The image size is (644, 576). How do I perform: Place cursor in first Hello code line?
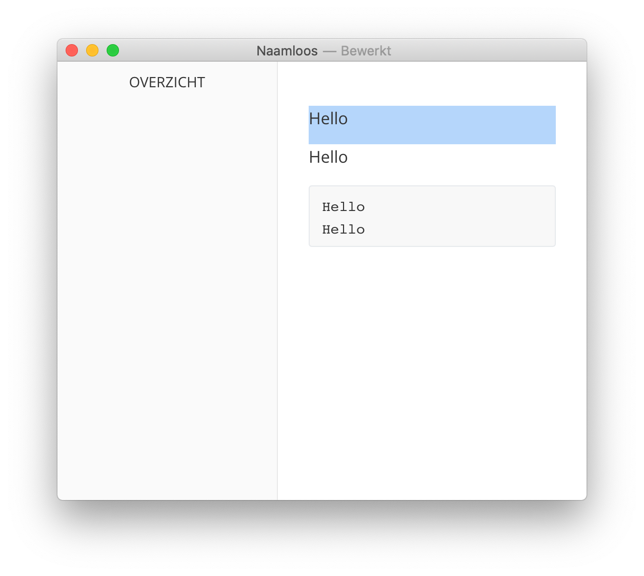click(344, 207)
